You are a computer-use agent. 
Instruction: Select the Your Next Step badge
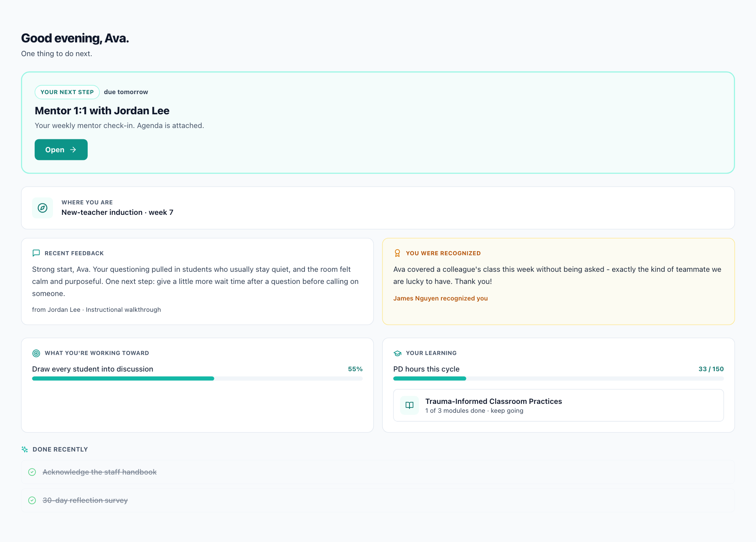coord(67,92)
